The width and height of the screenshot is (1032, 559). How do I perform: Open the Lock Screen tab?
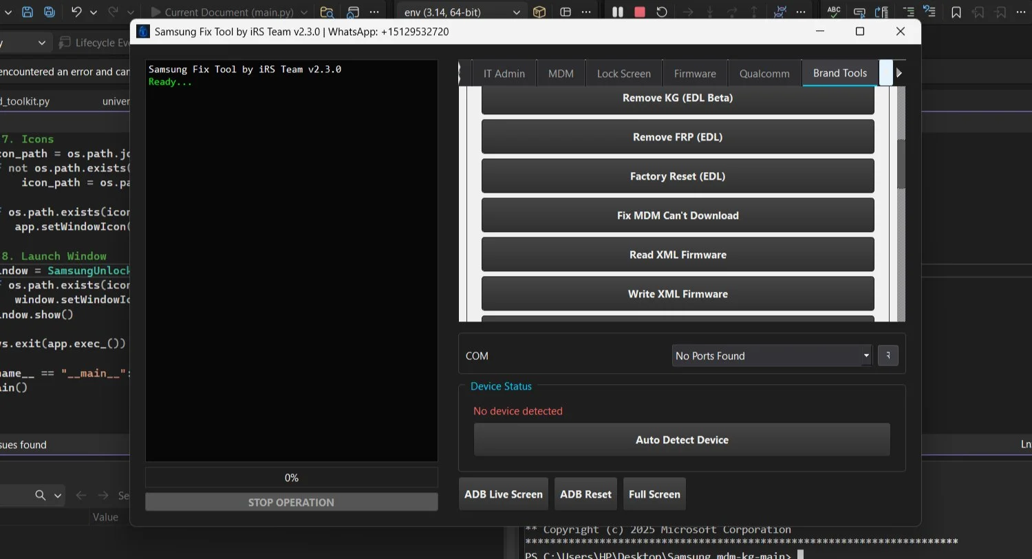623,74
